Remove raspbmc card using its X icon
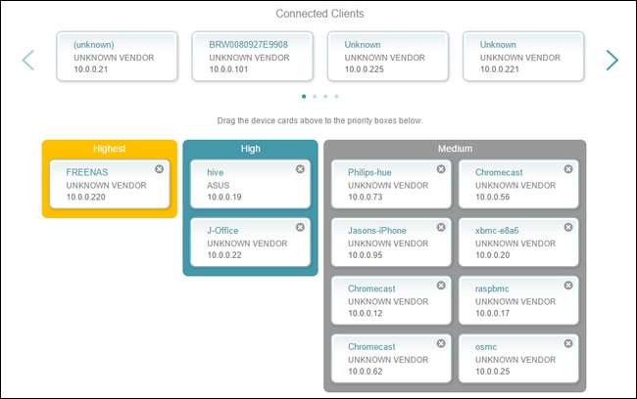The width and height of the screenshot is (637, 399). point(568,286)
